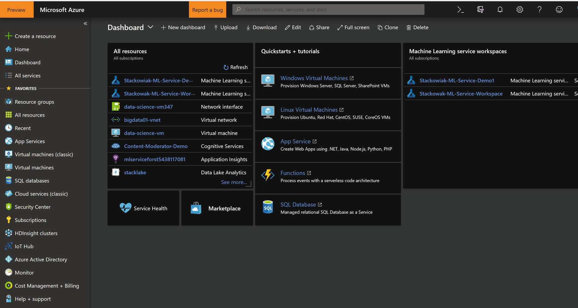Open Security Center in the sidebar
This screenshot has height=308, width=578.
tap(33, 207)
